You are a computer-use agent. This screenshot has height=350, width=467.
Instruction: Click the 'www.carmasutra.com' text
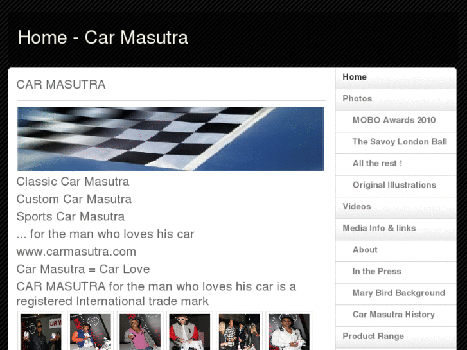76,252
